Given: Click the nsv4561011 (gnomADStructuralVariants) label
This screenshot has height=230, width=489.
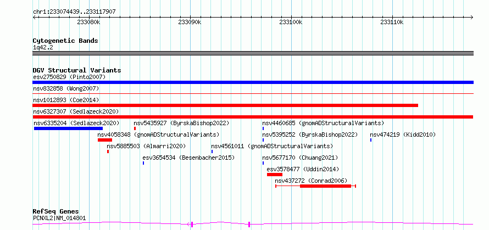Looking at the screenshot, I should 272,146.
